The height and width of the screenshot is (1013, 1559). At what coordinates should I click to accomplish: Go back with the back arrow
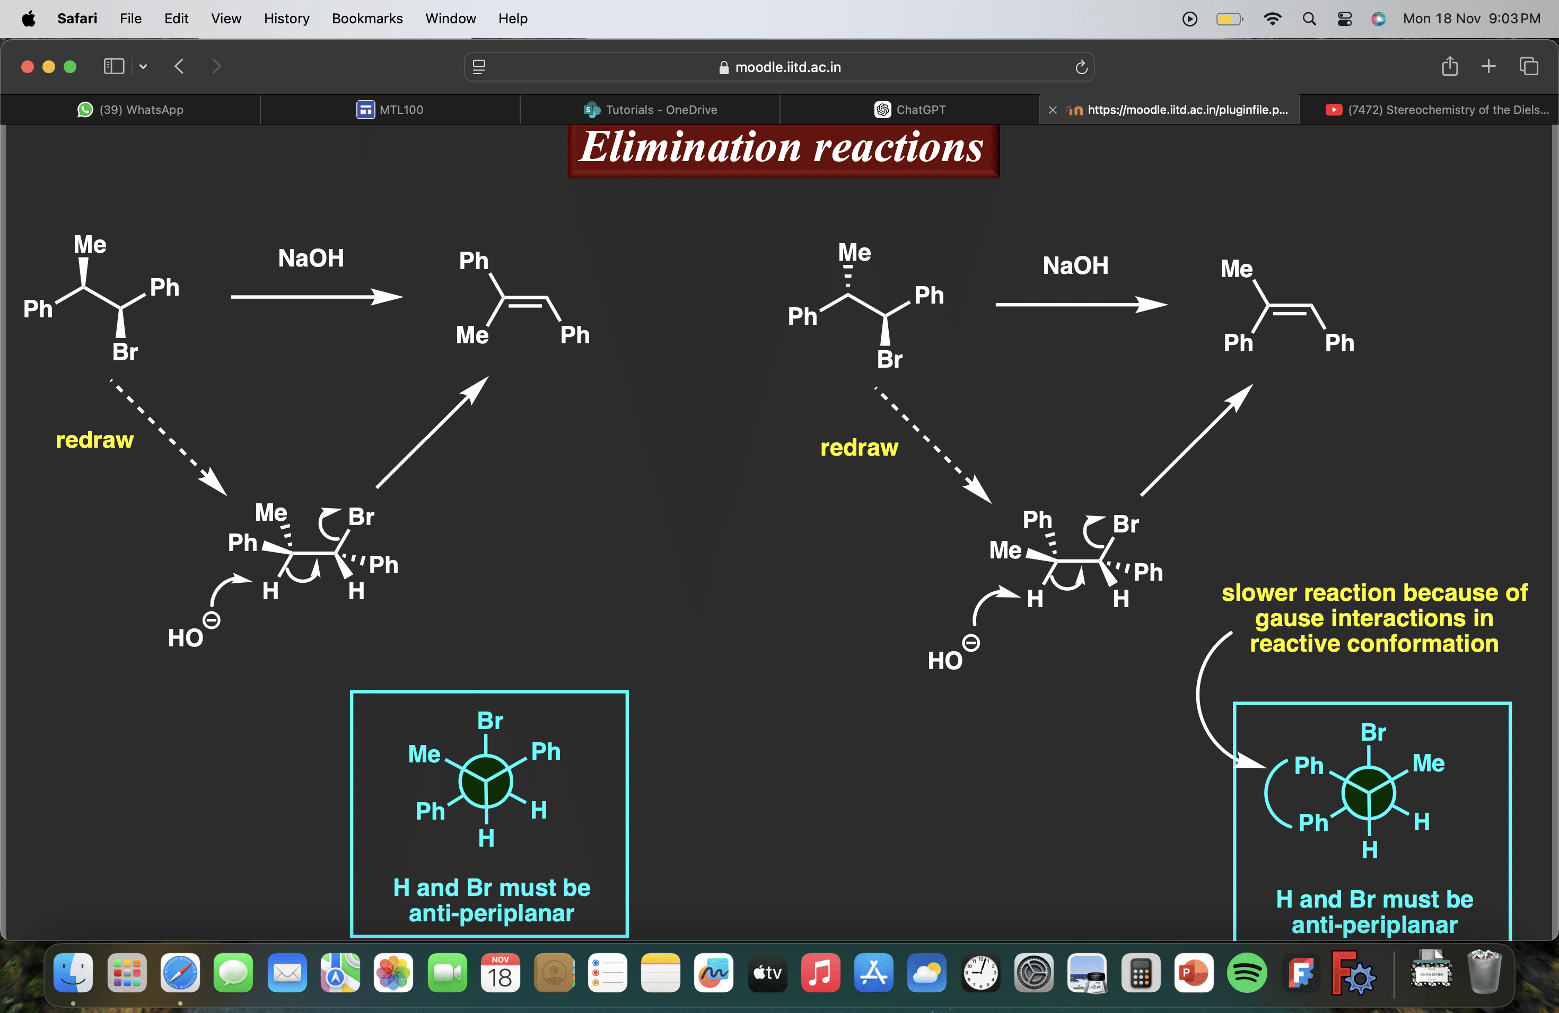click(x=179, y=66)
